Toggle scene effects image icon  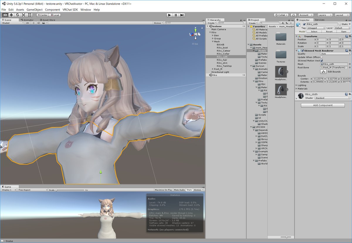pos(44,23)
